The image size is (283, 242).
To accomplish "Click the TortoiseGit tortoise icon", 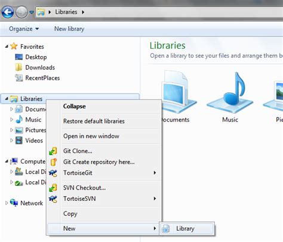I will (53, 173).
